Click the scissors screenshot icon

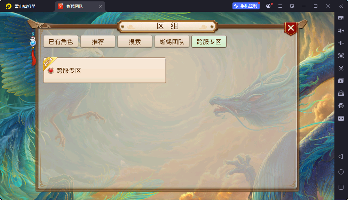pos(341,68)
